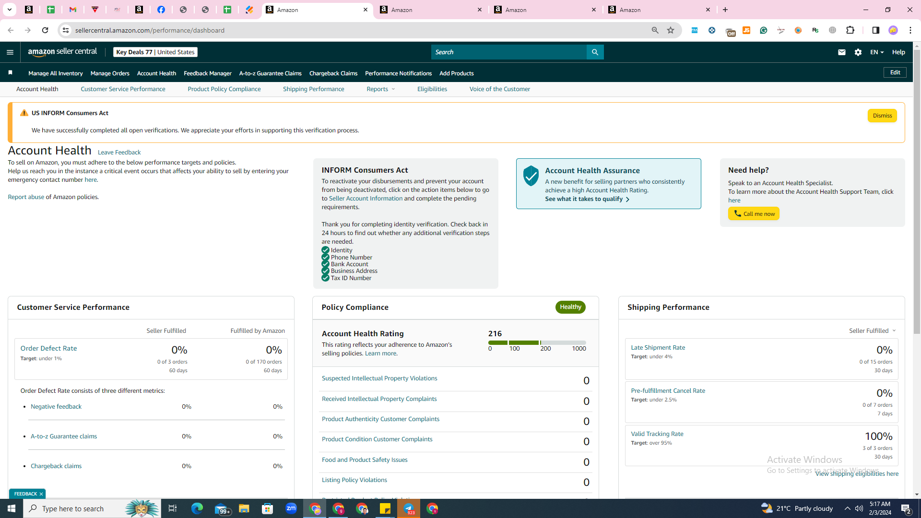The image size is (921, 518).
Task: Click the browser address bar URL
Action: (150, 30)
